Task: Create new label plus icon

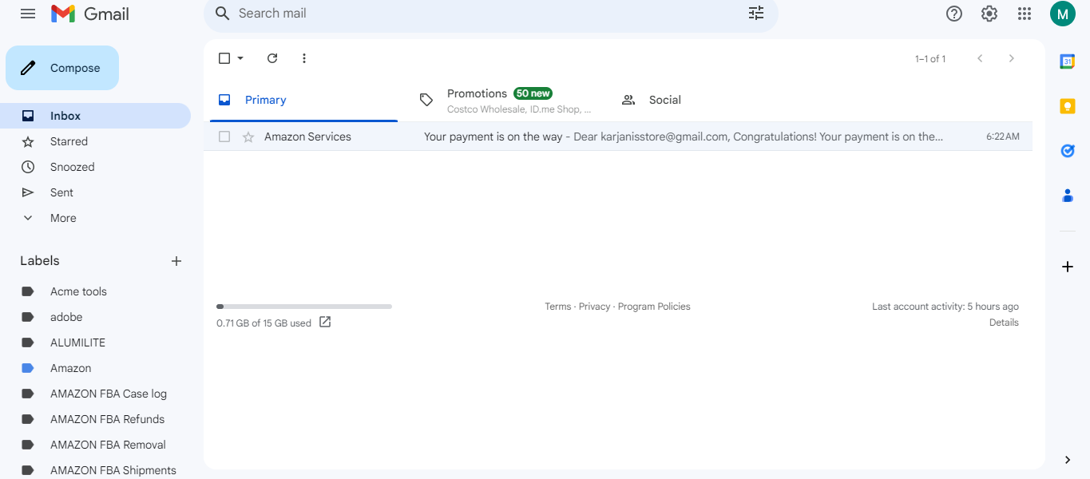Action: 176,261
